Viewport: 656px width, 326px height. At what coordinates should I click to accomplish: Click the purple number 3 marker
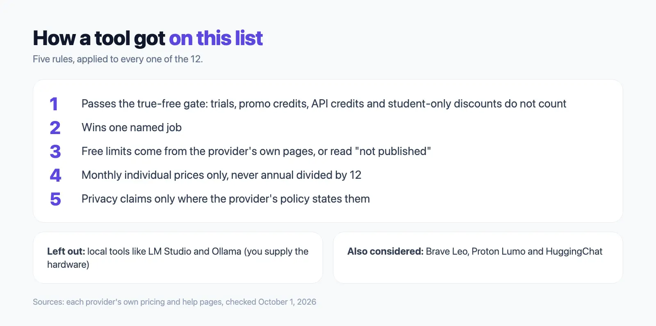point(55,152)
